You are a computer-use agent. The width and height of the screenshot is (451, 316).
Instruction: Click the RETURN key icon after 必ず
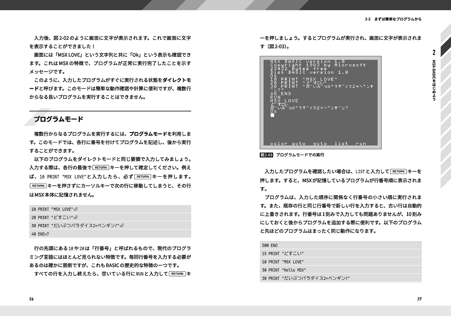tap(143, 177)
